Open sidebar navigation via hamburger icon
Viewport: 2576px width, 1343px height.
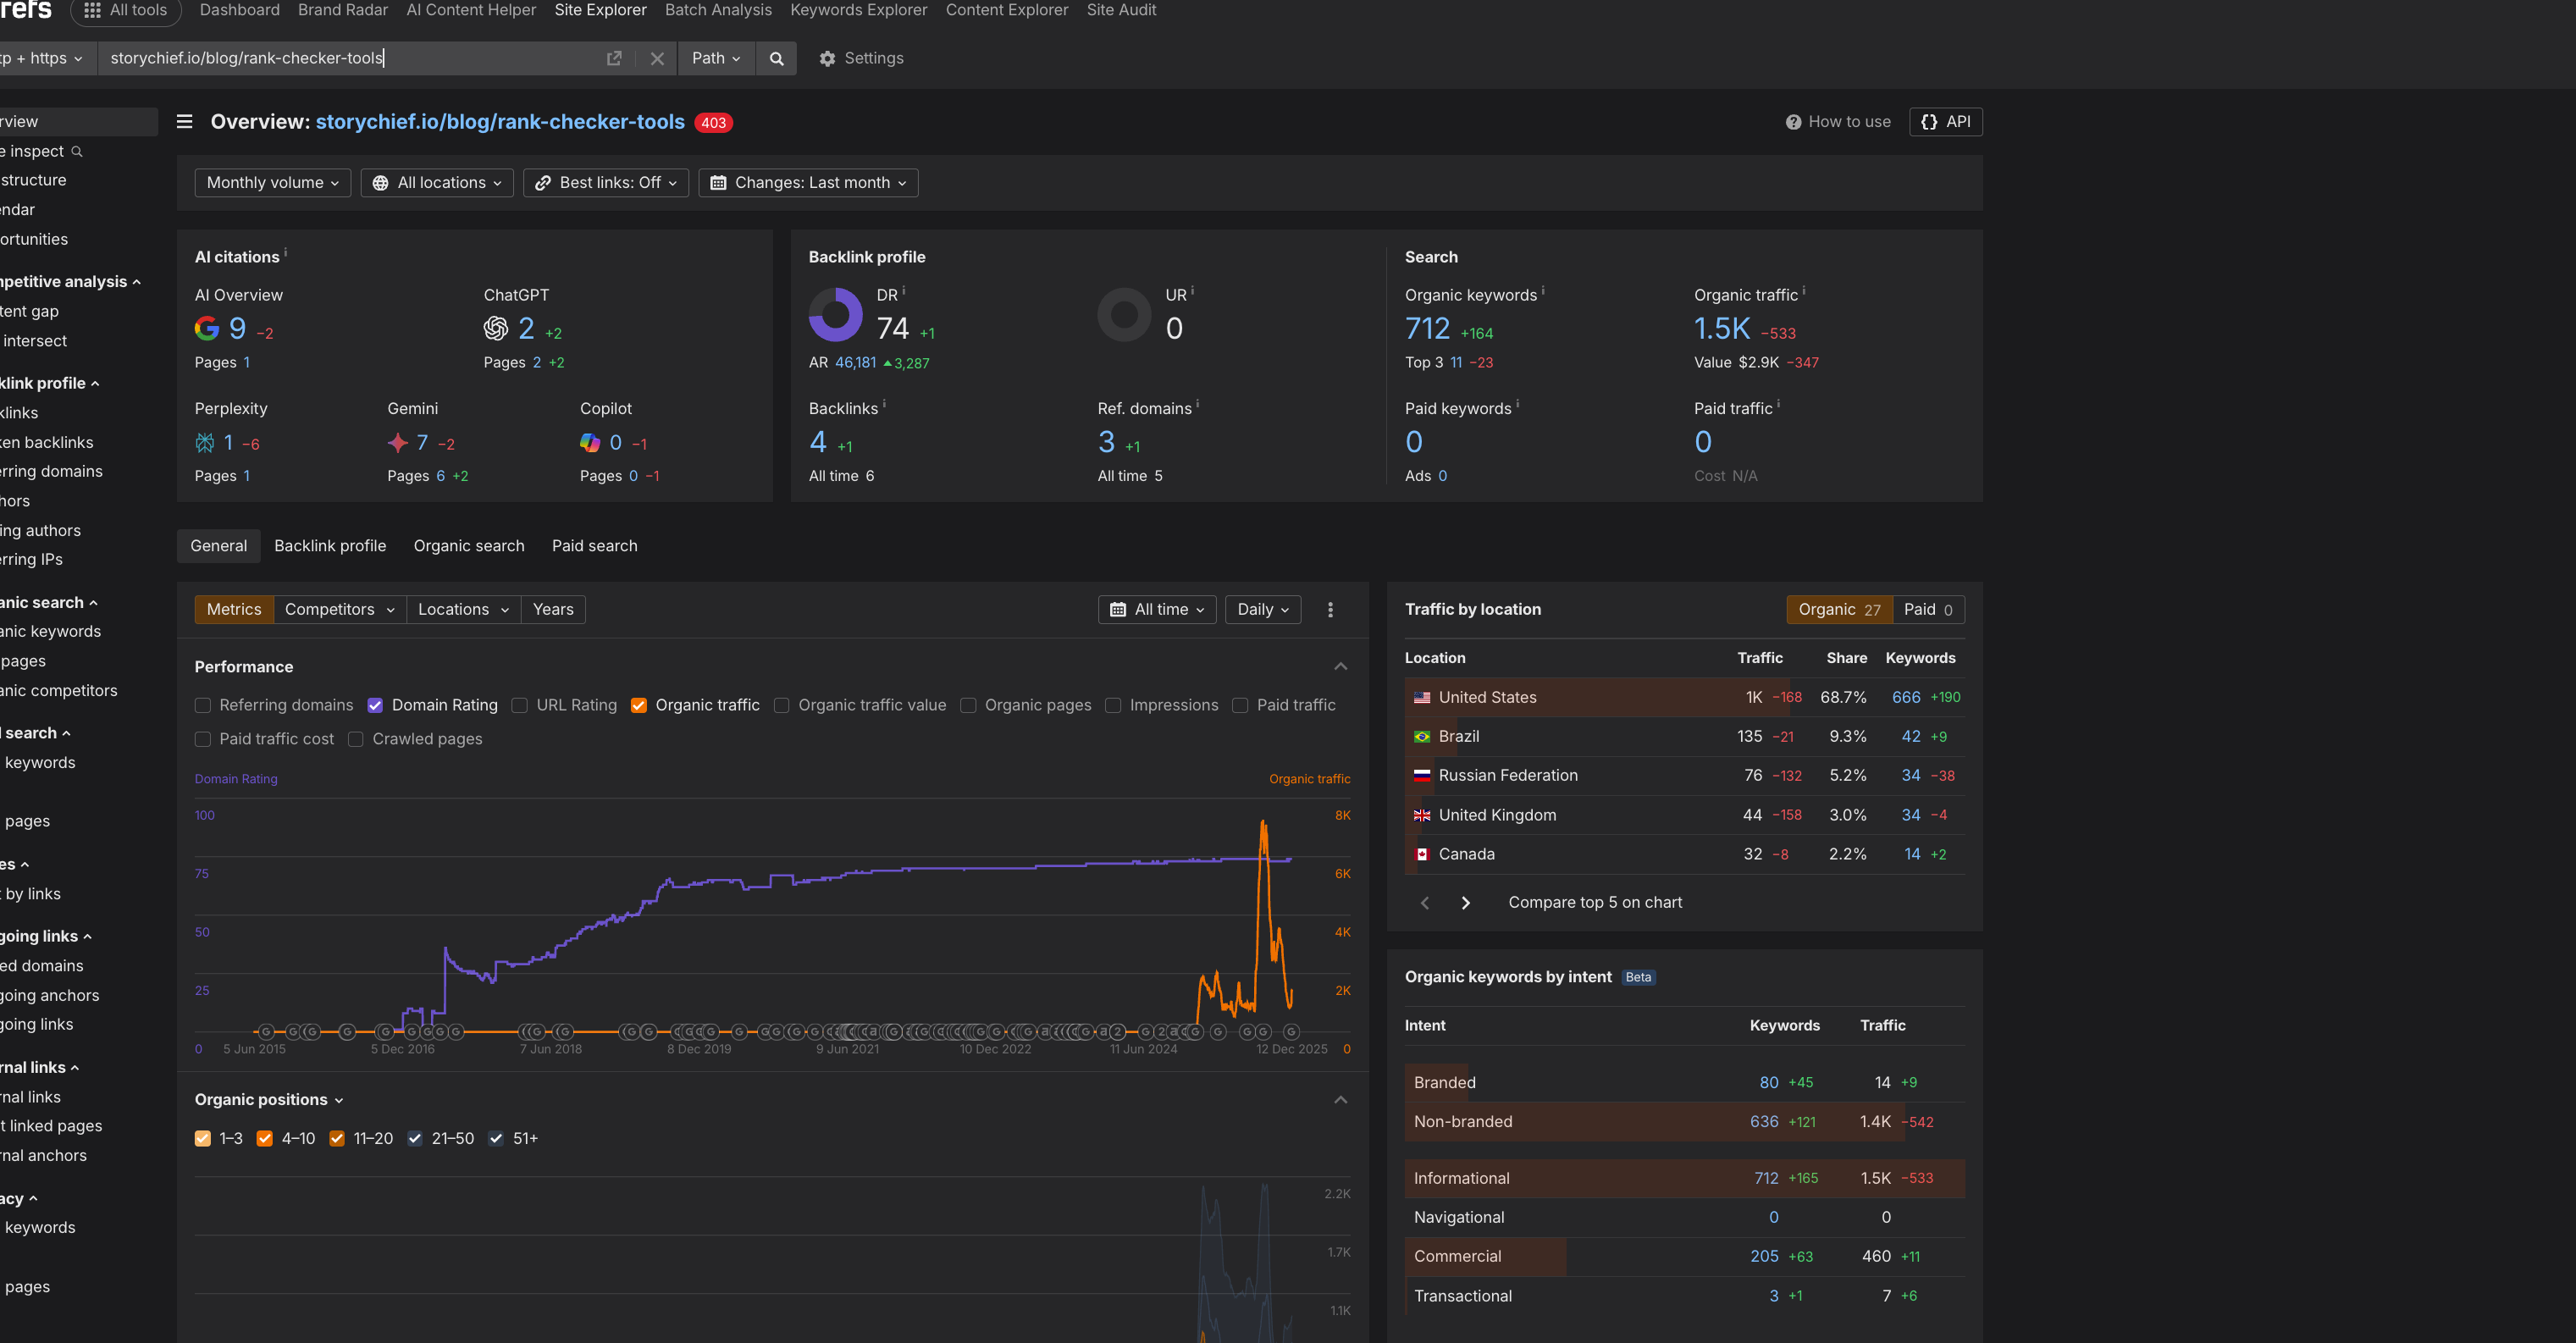[x=184, y=121]
